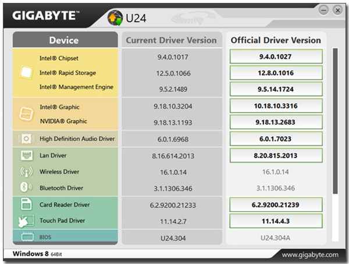Click the Intel chipset processor icon
This screenshot has width=349, height=264.
[x=26, y=73]
